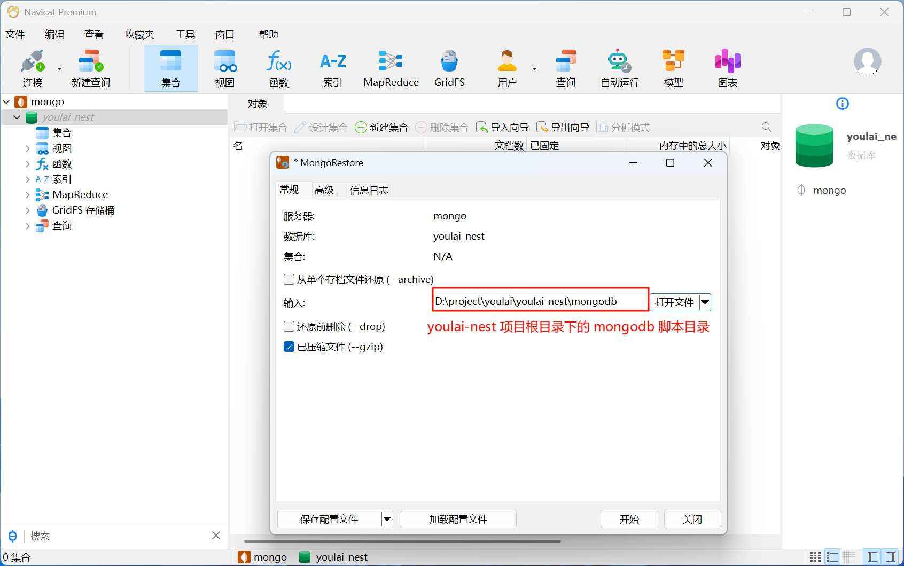Switch to the 高级 tab in MongoRestore

click(324, 190)
